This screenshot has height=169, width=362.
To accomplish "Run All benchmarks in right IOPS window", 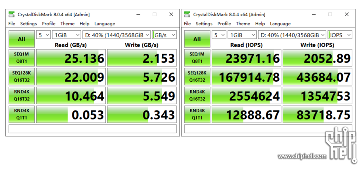I will click(197, 39).
